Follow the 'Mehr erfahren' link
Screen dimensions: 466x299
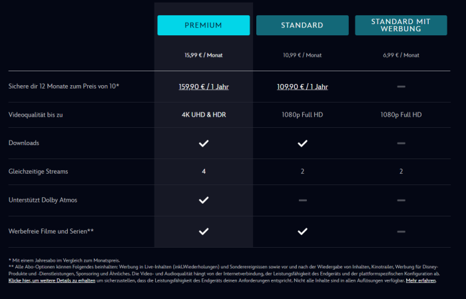pyautogui.click(x=421, y=282)
